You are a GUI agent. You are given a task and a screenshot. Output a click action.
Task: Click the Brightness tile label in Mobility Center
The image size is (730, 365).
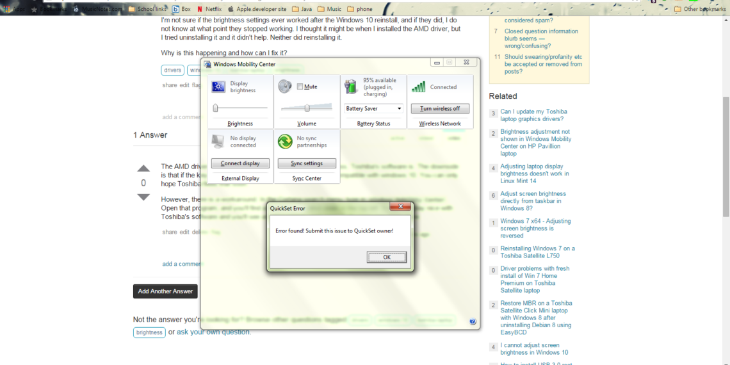point(240,124)
